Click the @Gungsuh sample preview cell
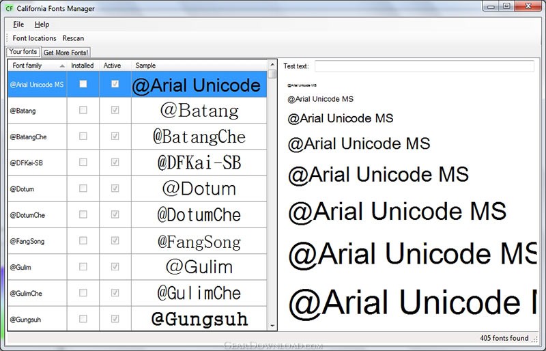The width and height of the screenshot is (546, 351). point(199,319)
